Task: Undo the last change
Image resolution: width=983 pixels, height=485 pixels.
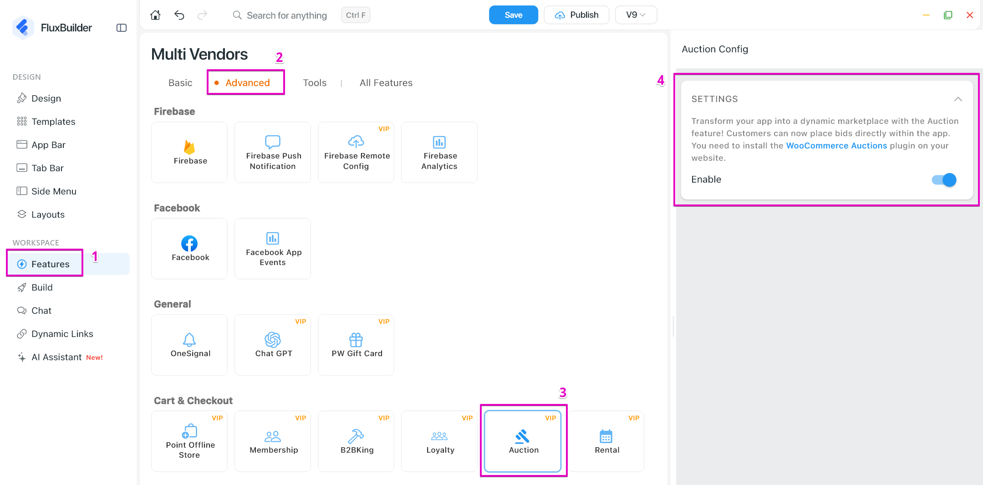Action: [179, 15]
